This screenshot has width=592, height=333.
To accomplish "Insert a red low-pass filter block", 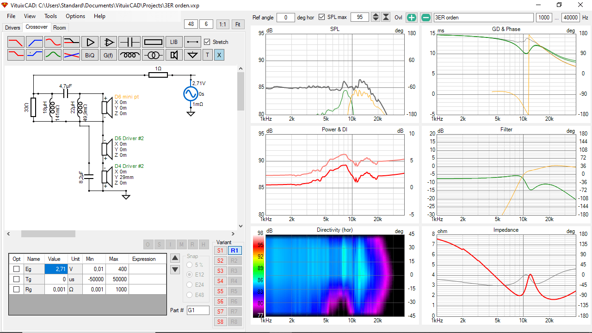I will click(16, 42).
